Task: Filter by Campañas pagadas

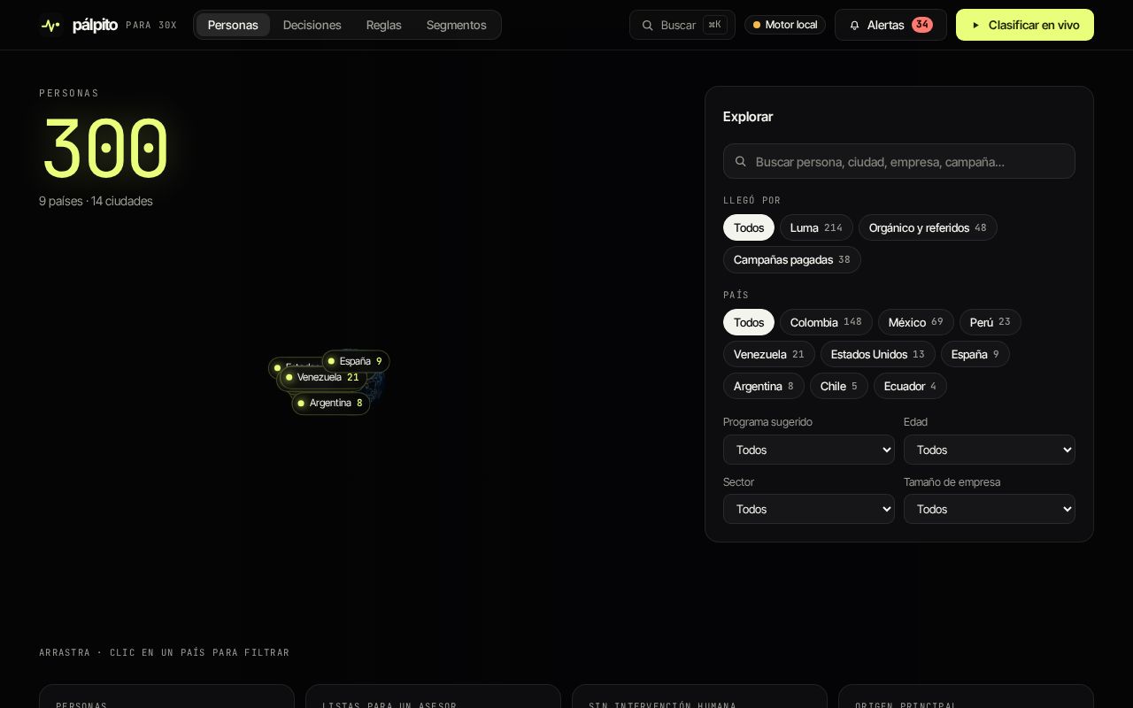Action: [x=792, y=259]
